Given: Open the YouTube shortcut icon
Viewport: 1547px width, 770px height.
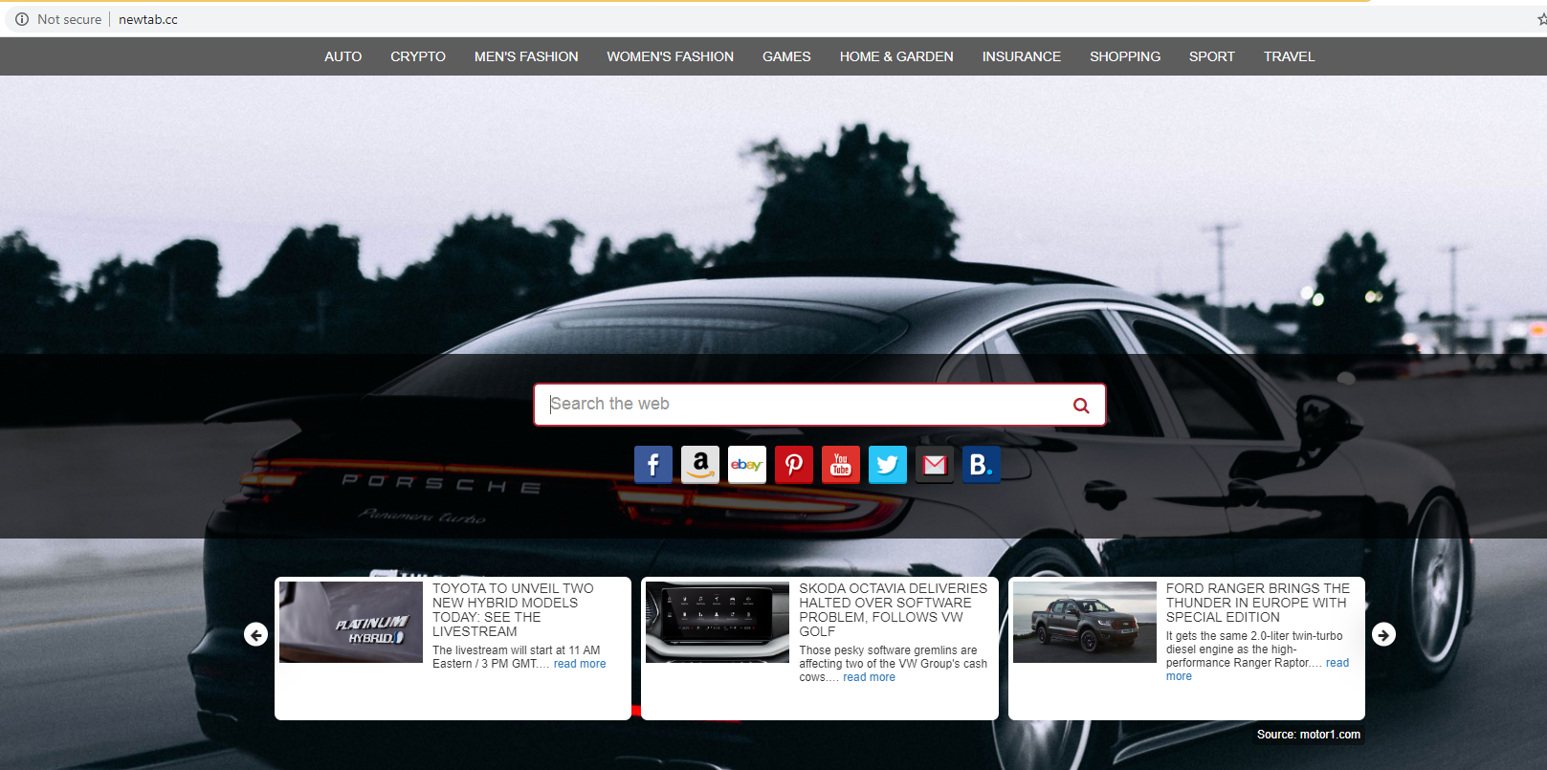Looking at the screenshot, I should point(840,465).
